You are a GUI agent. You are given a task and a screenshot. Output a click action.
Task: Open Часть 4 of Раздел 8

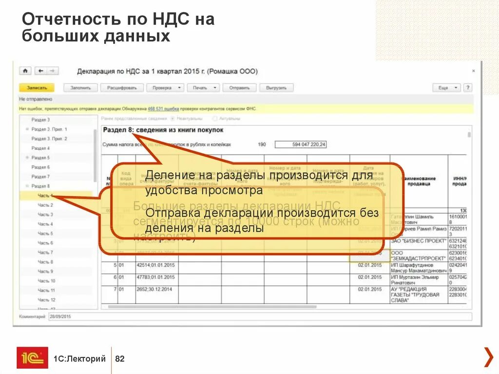(x=45, y=224)
